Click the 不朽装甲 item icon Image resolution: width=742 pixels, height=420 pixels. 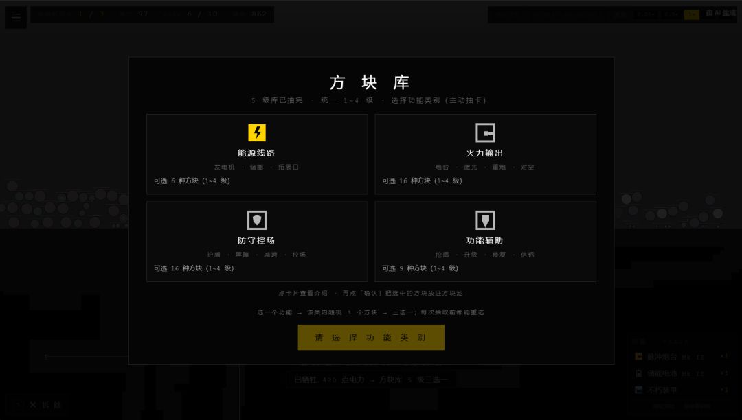(638, 390)
